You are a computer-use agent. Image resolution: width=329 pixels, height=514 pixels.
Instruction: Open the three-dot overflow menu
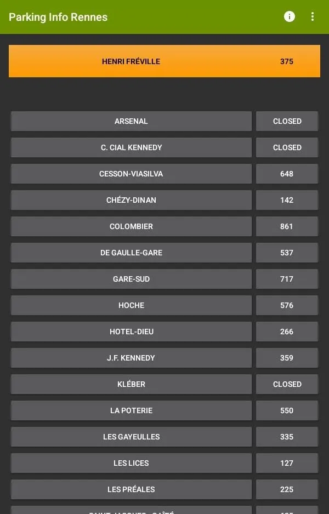[312, 17]
